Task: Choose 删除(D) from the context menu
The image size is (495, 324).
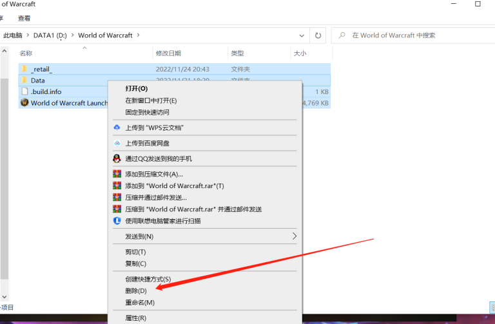Action: point(136,291)
